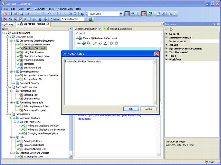Click the Save floppy disk icon

click(x=10, y=14)
